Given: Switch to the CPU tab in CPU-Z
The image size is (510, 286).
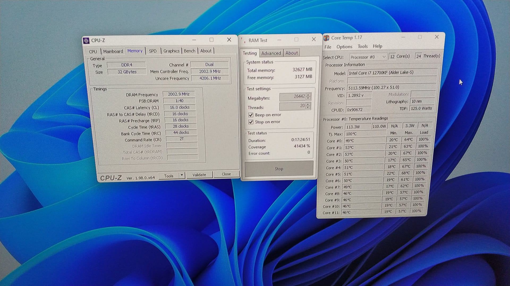Looking at the screenshot, I should click(93, 52).
